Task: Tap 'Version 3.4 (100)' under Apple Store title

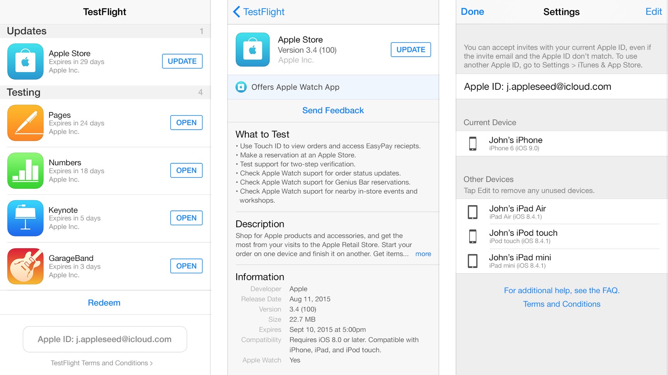Action: pyautogui.click(x=307, y=50)
